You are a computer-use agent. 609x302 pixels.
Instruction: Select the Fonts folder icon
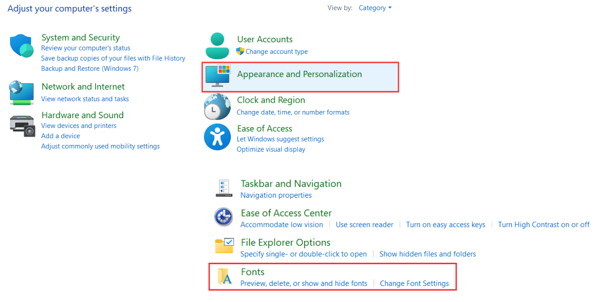tap(224, 277)
